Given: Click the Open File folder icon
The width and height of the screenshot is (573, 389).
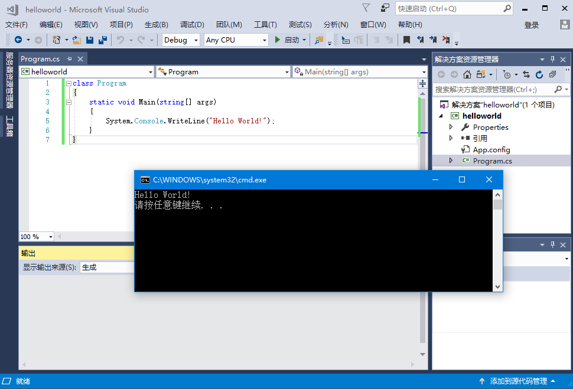Looking at the screenshot, I should pyautogui.click(x=77, y=40).
